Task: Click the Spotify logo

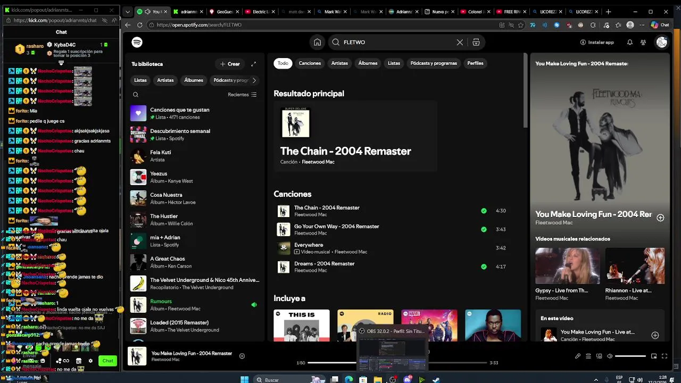Action: point(137,42)
